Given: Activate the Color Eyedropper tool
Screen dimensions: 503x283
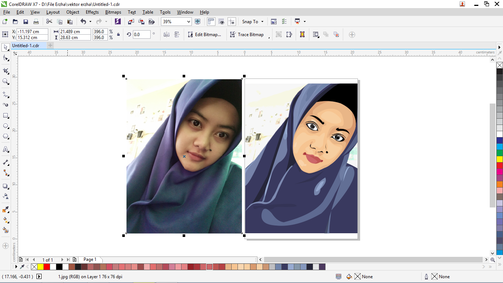Looking at the screenshot, I should [x=6, y=210].
